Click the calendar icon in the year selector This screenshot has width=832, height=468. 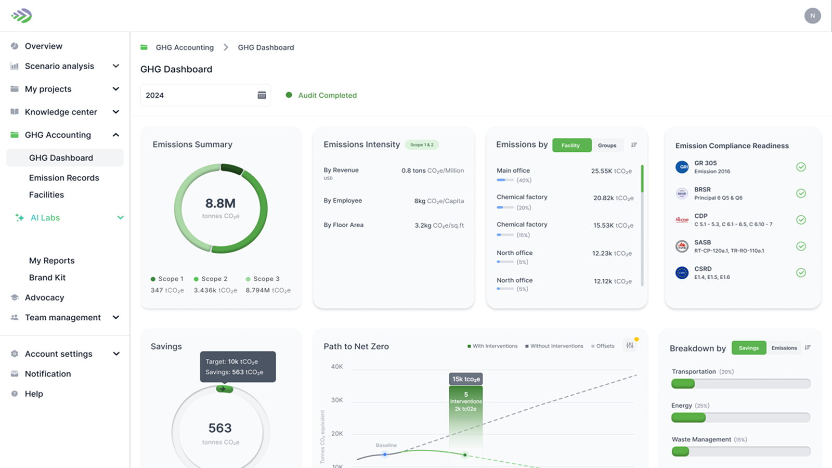coord(261,95)
